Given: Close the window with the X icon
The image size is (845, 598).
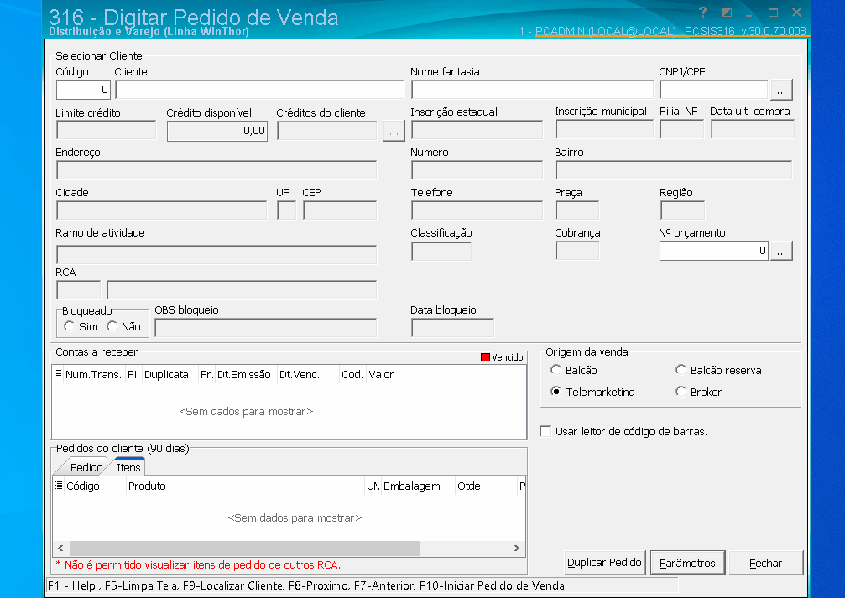Looking at the screenshot, I should coord(796,13).
